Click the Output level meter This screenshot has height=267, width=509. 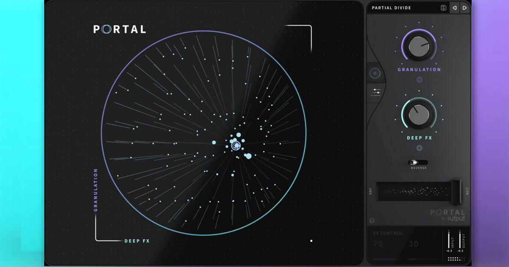point(460,239)
